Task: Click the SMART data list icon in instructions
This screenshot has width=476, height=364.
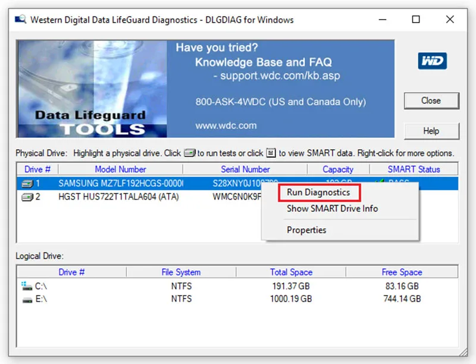Action: coord(271,153)
